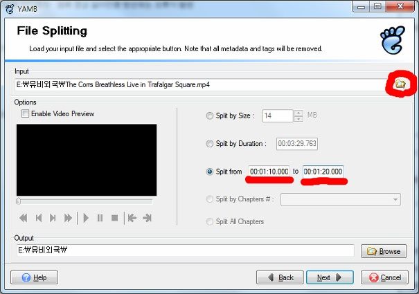Enable Video Preview checkbox
This screenshot has height=294, width=419.
click(x=25, y=113)
